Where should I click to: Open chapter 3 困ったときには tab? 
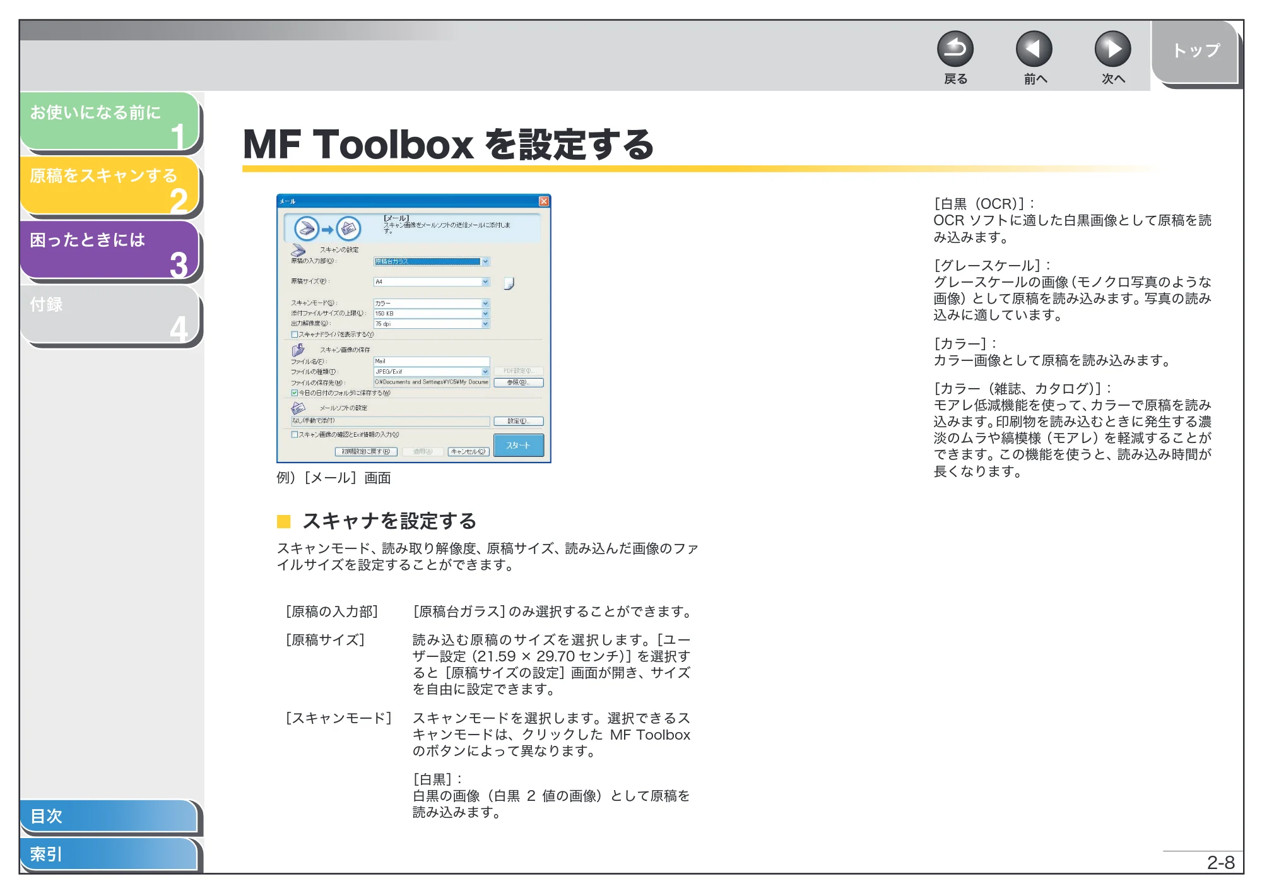click(x=110, y=250)
